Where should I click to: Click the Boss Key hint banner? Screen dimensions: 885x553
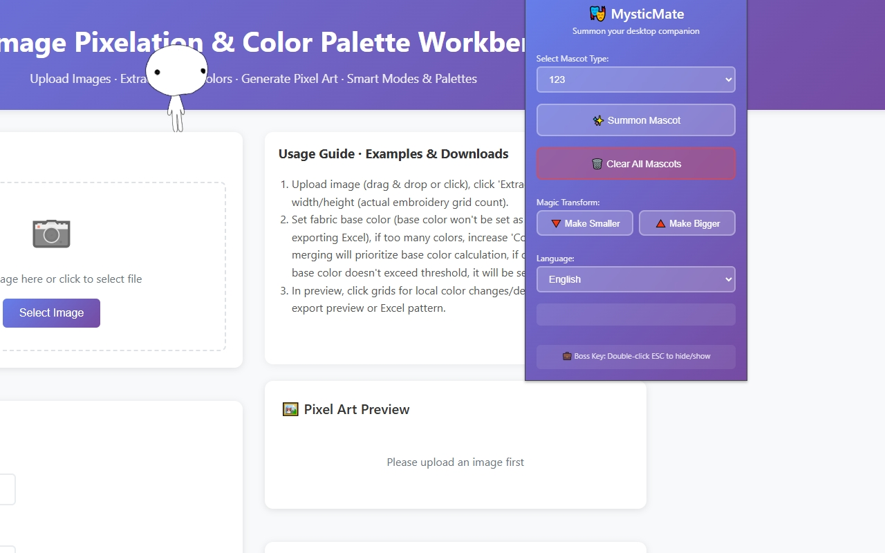point(636,357)
